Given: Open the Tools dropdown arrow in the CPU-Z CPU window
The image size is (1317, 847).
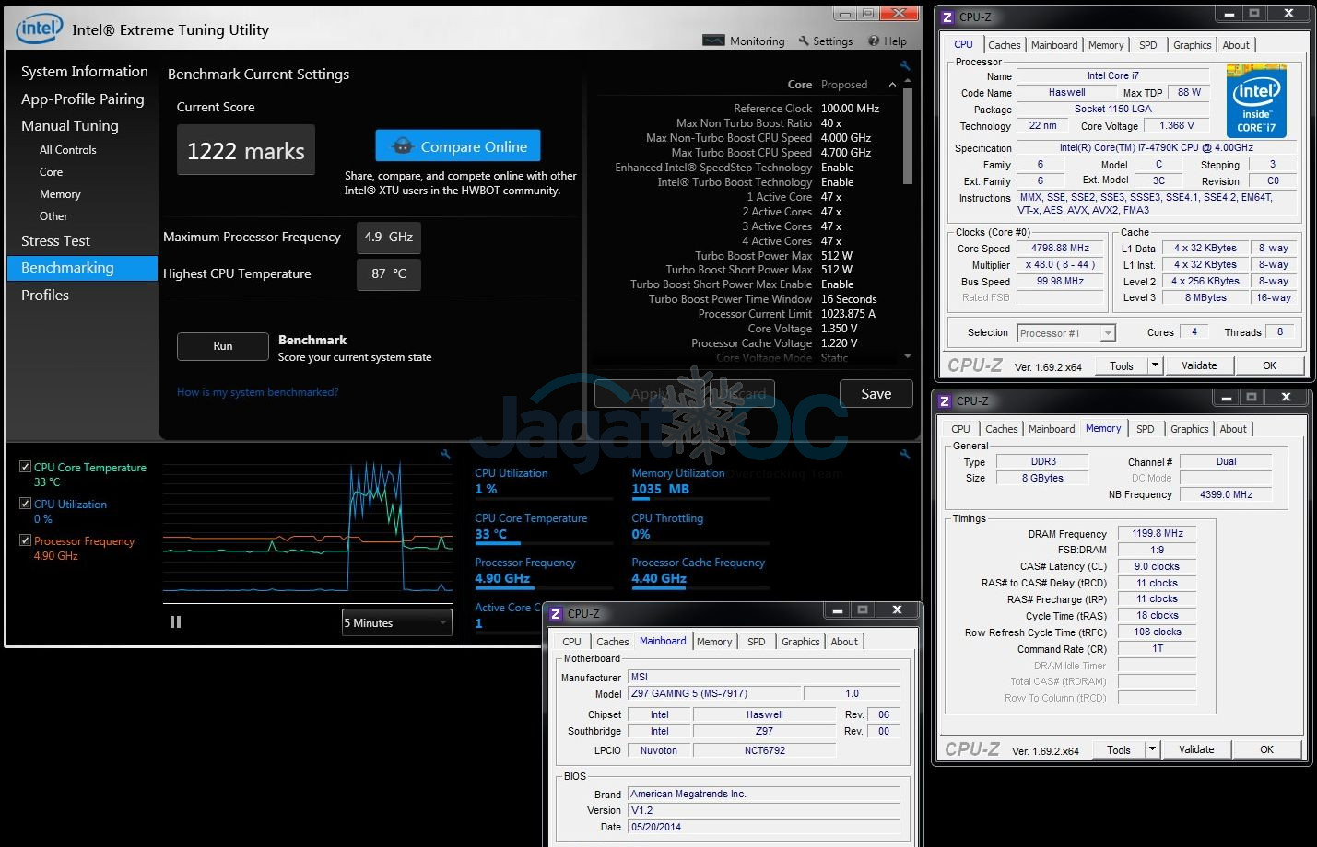Looking at the screenshot, I should [x=1154, y=365].
